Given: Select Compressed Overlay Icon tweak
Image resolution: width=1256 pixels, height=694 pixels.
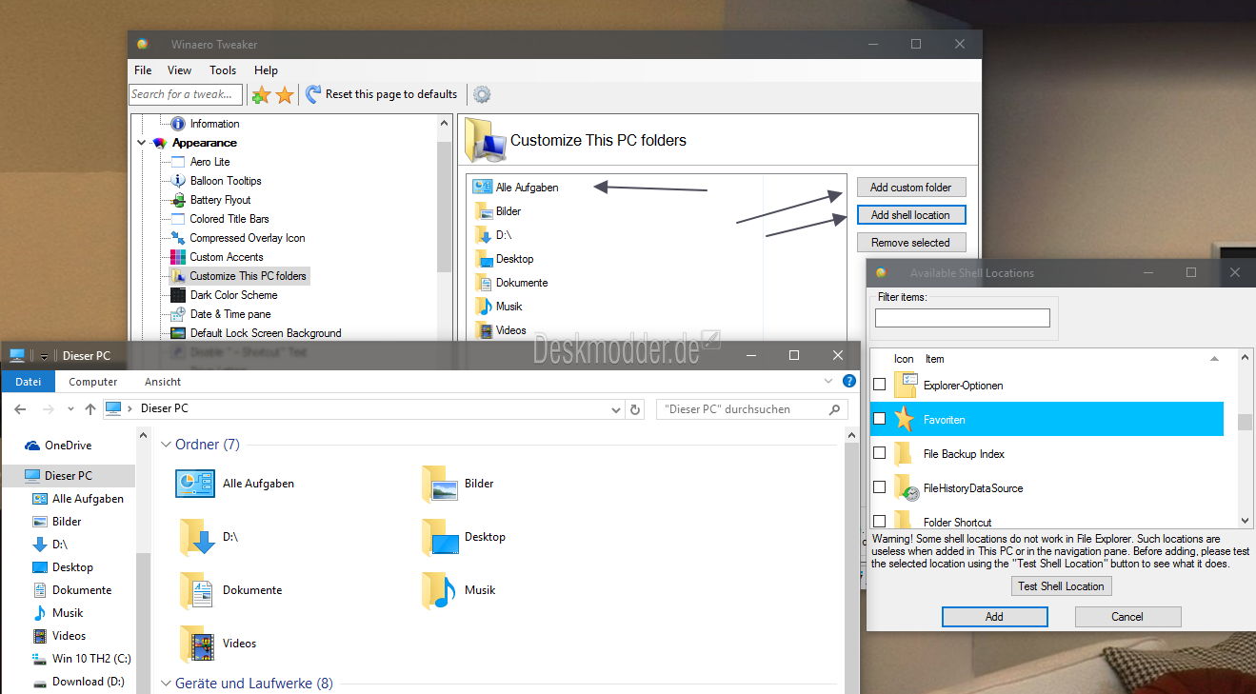Looking at the screenshot, I should [x=248, y=238].
